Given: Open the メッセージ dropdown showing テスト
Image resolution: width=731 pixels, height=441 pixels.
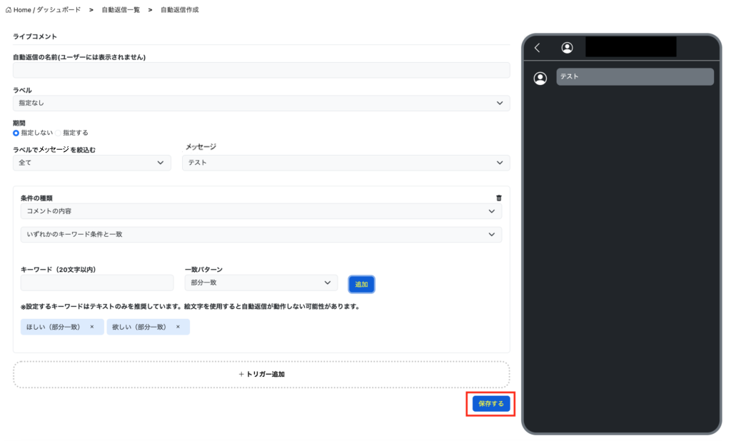Looking at the screenshot, I should point(346,163).
